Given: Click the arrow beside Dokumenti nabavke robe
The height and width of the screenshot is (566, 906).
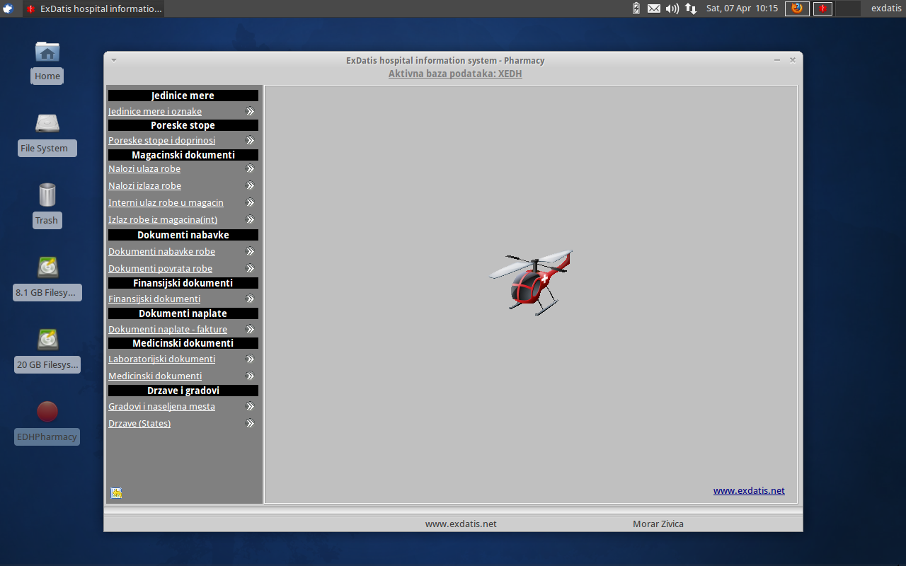Looking at the screenshot, I should 250,251.
